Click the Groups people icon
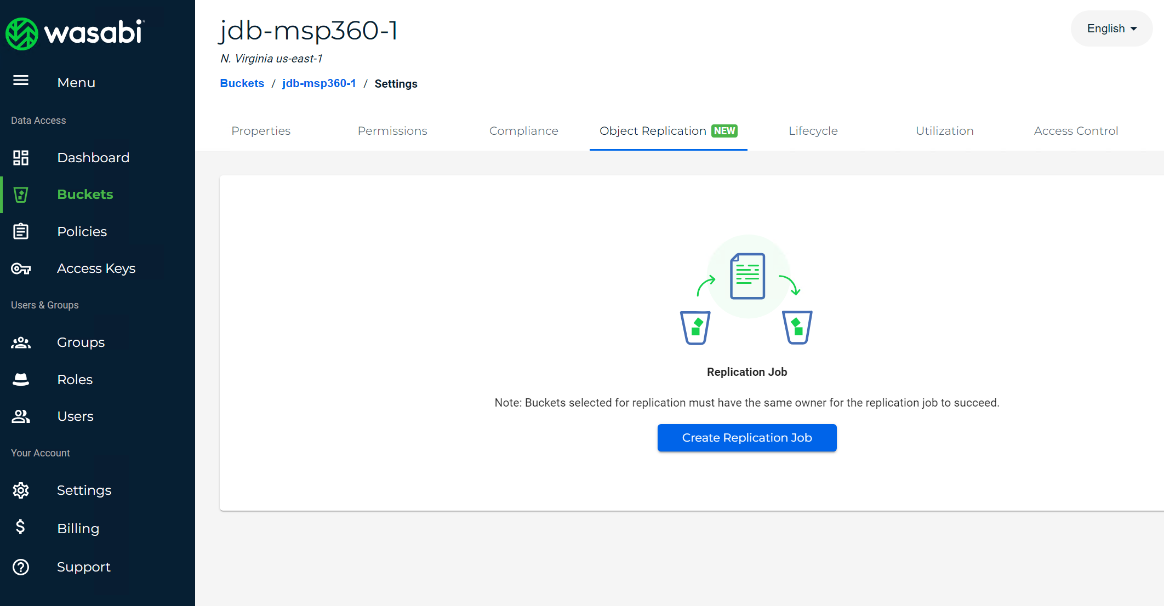This screenshot has width=1164, height=606. point(21,342)
